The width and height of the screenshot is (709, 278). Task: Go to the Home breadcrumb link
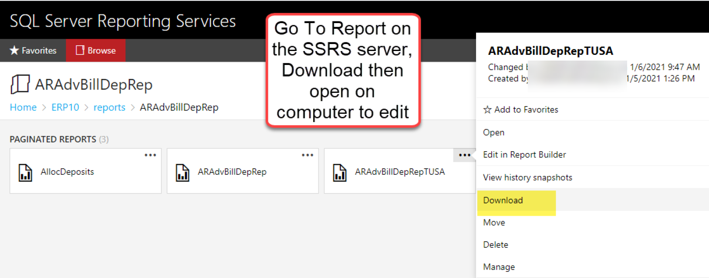pyautogui.click(x=23, y=107)
